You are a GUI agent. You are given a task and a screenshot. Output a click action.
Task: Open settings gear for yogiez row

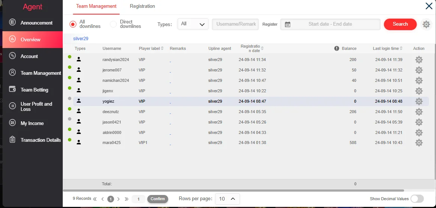419,101
